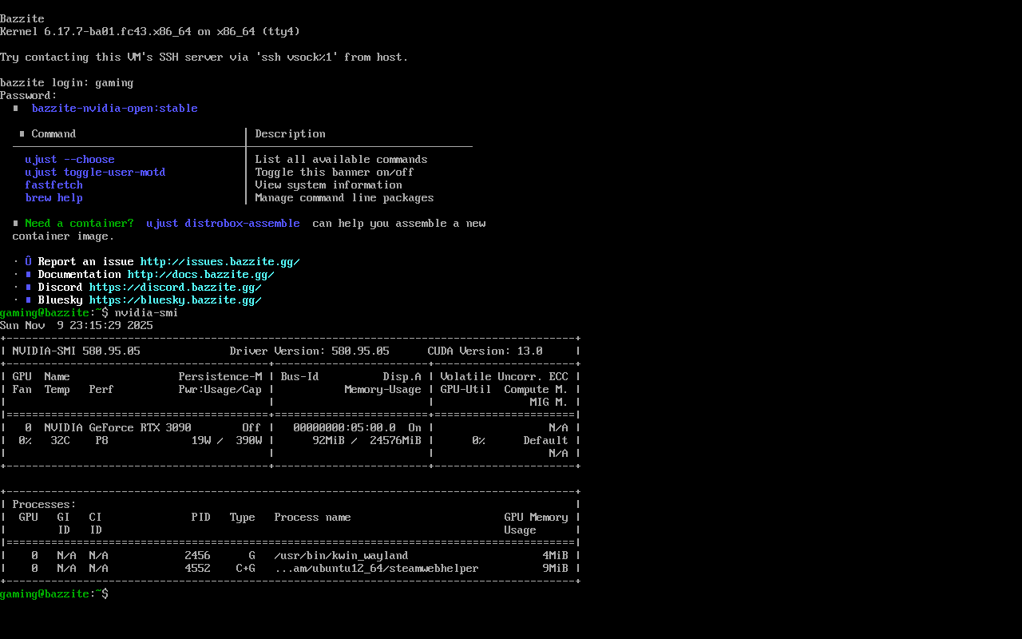
Task: Select the 'Sun Nov 9 23:15:29 2025' timestamp
Action: coord(77,325)
